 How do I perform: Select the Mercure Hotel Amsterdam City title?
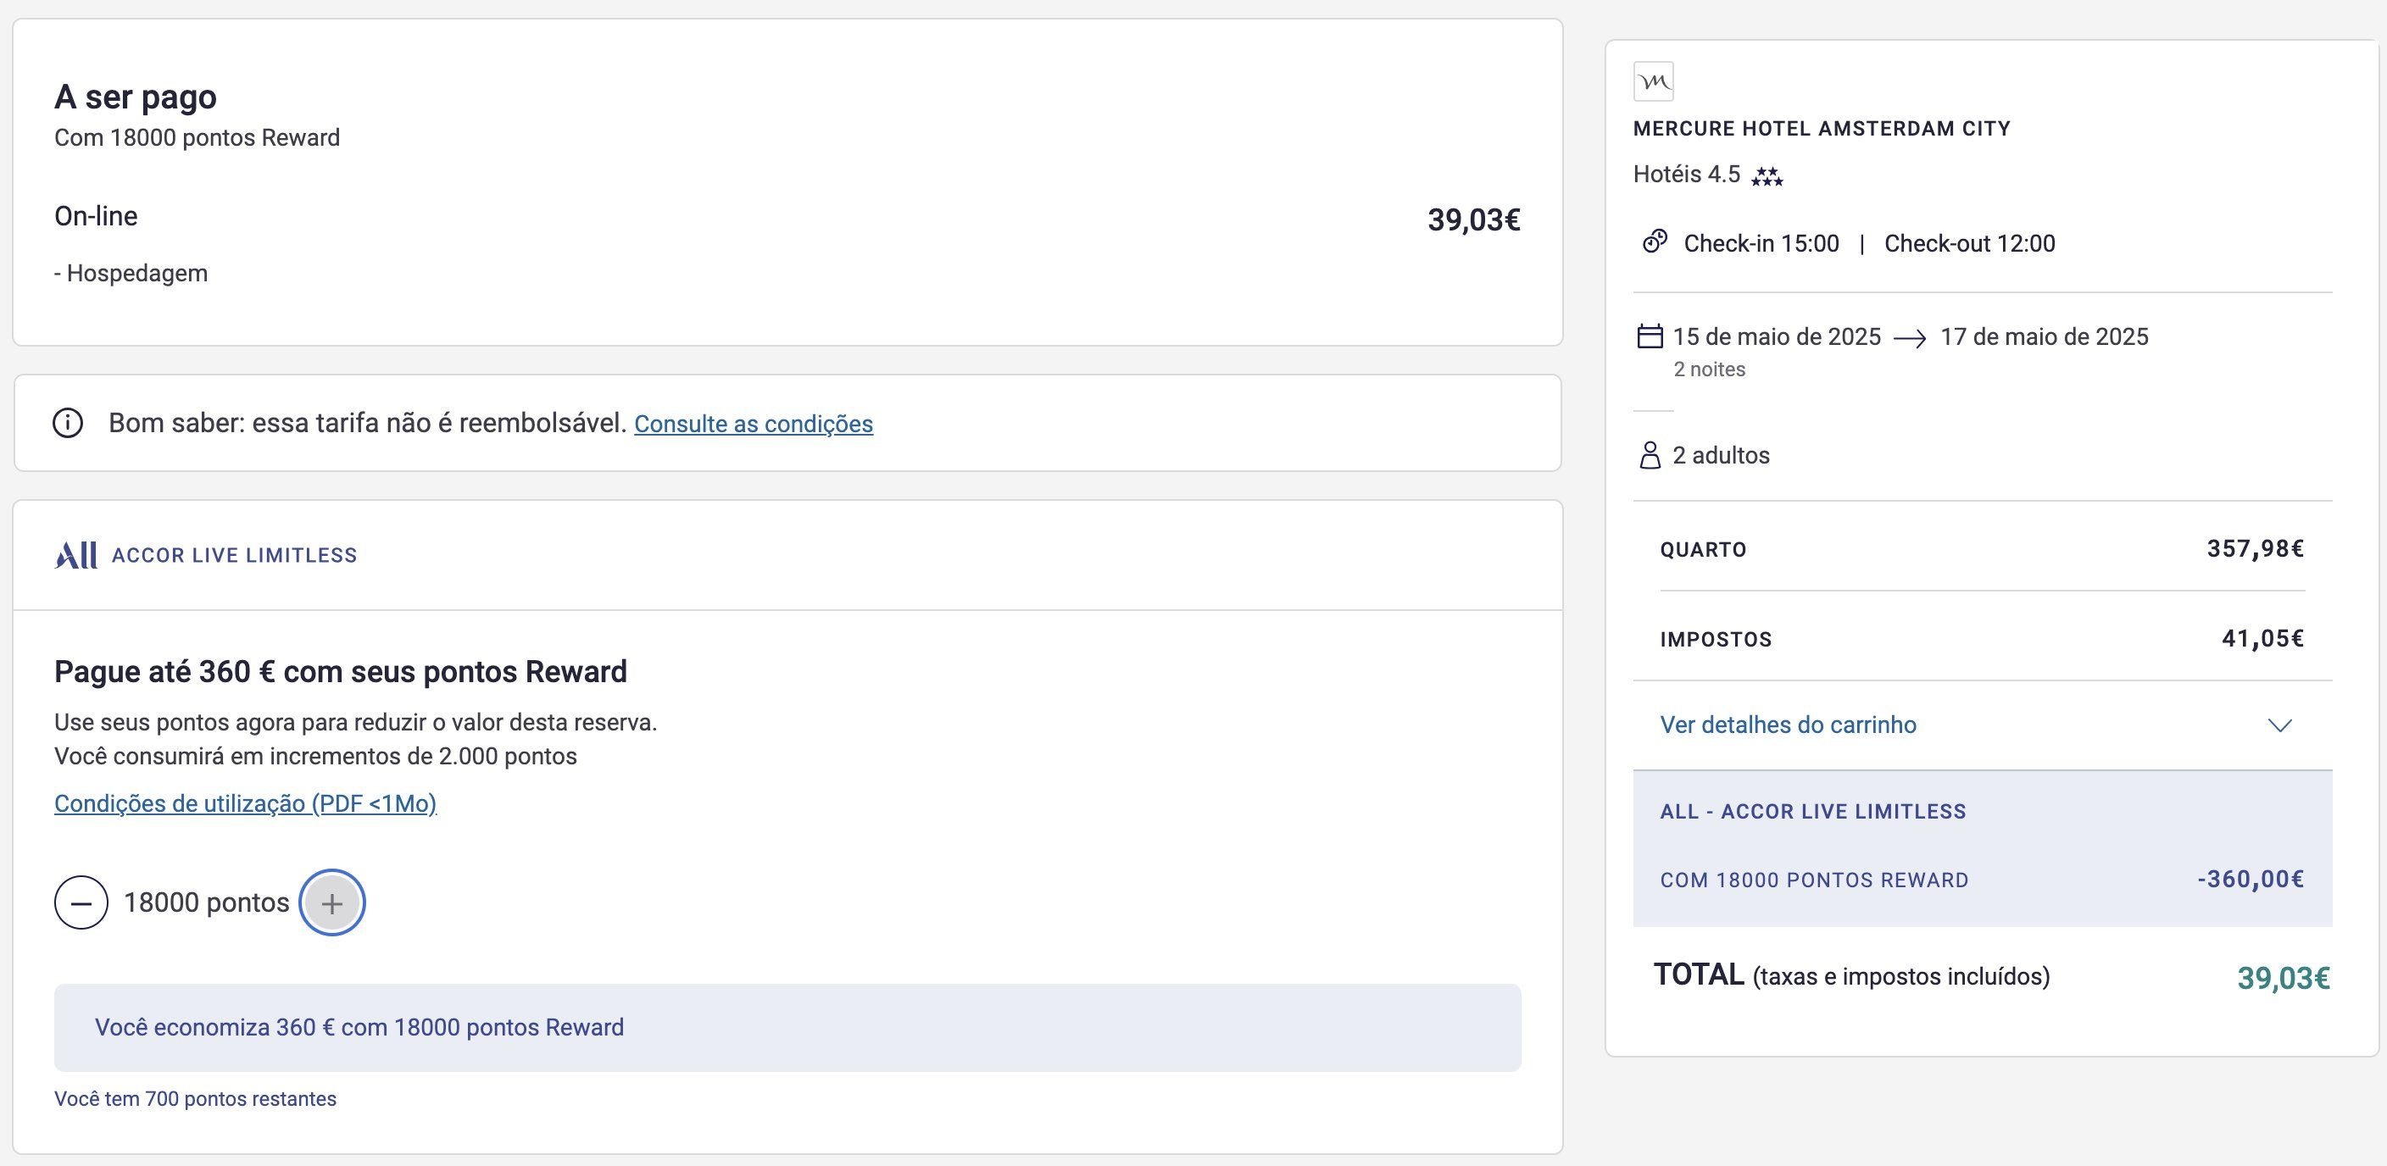coord(1822,129)
